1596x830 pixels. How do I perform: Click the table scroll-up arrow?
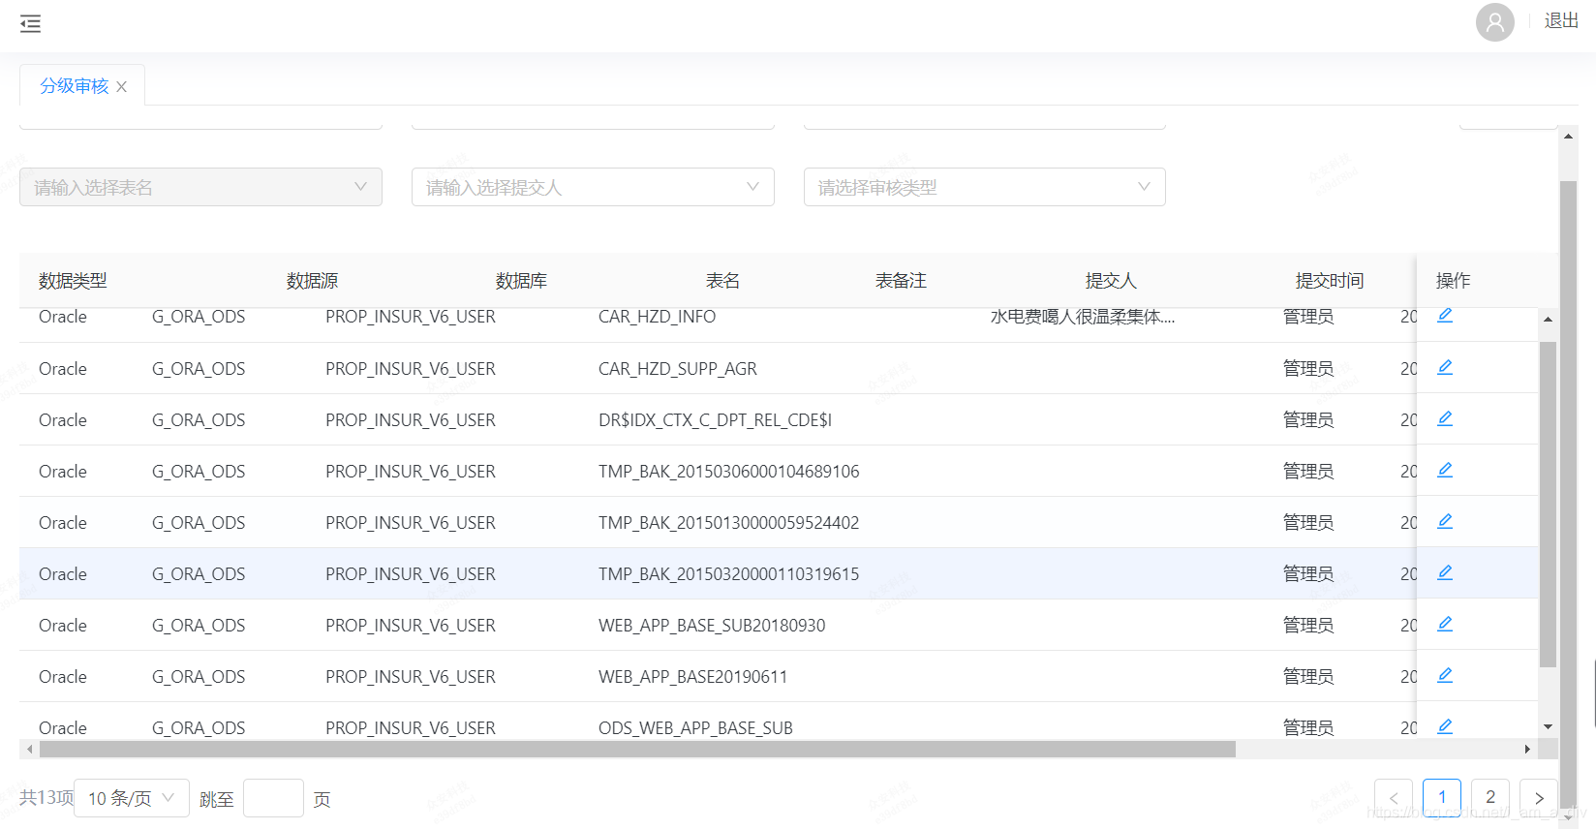tap(1548, 319)
